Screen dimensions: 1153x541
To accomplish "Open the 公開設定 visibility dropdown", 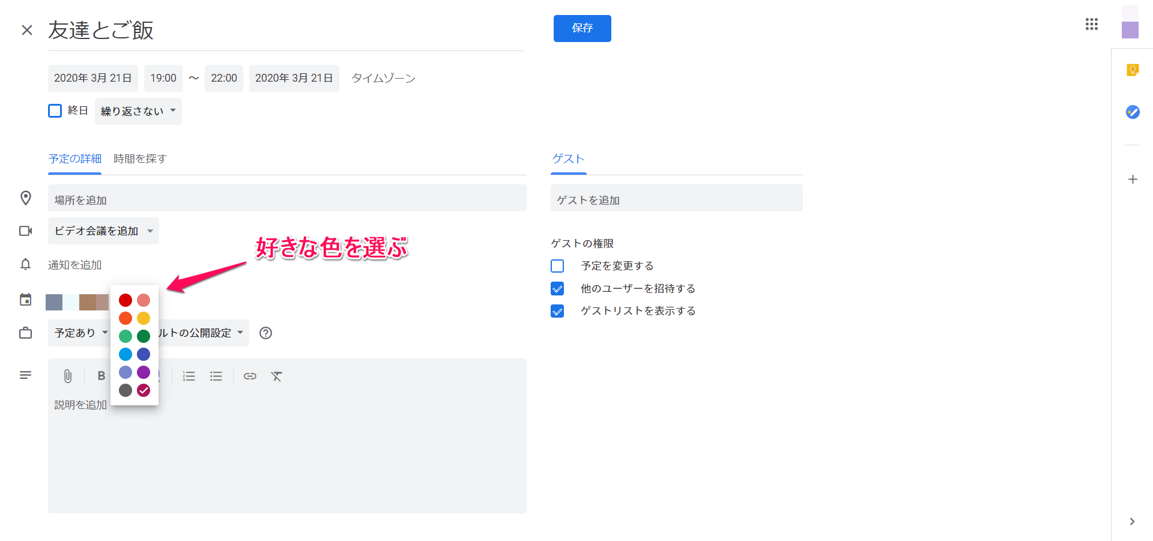I will pyautogui.click(x=203, y=333).
